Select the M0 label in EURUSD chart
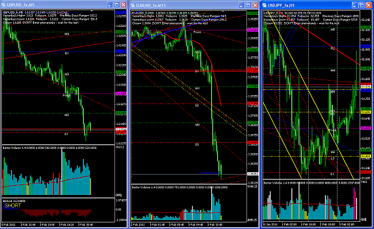 point(197,125)
